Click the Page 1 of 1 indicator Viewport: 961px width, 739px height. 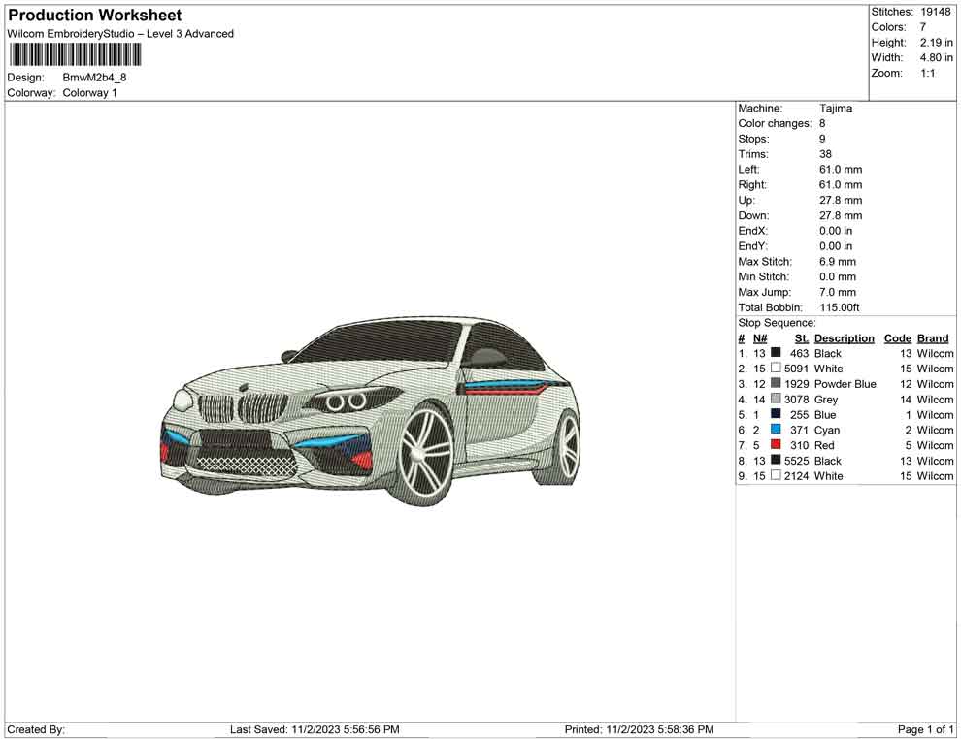925,729
